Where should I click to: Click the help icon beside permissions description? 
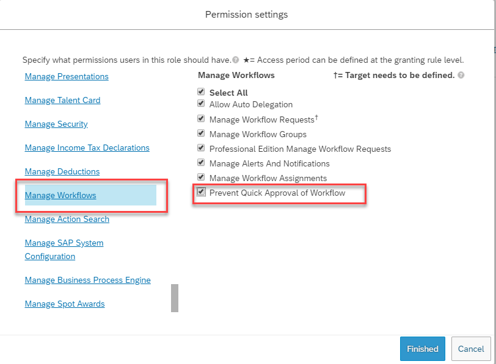coord(235,60)
